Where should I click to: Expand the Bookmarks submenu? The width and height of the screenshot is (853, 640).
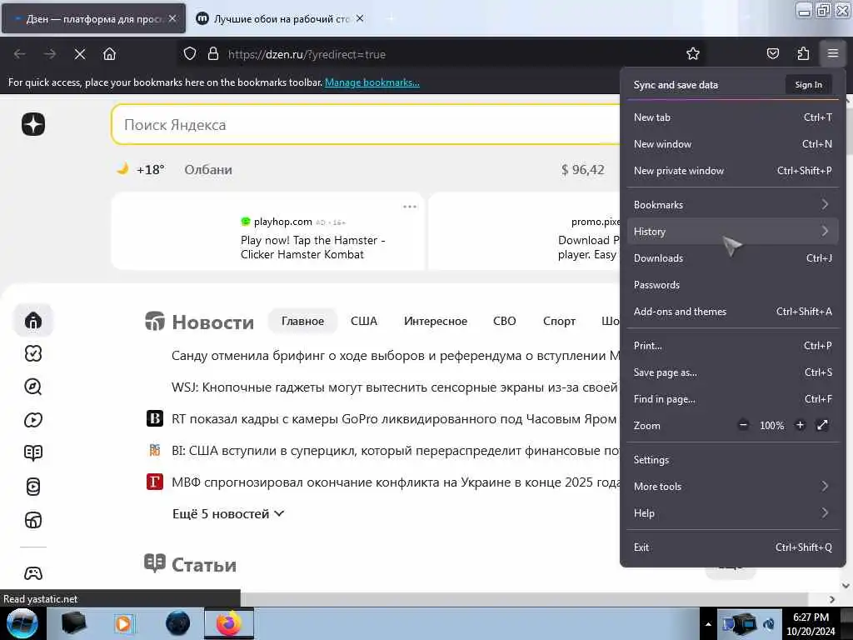[x=732, y=205]
